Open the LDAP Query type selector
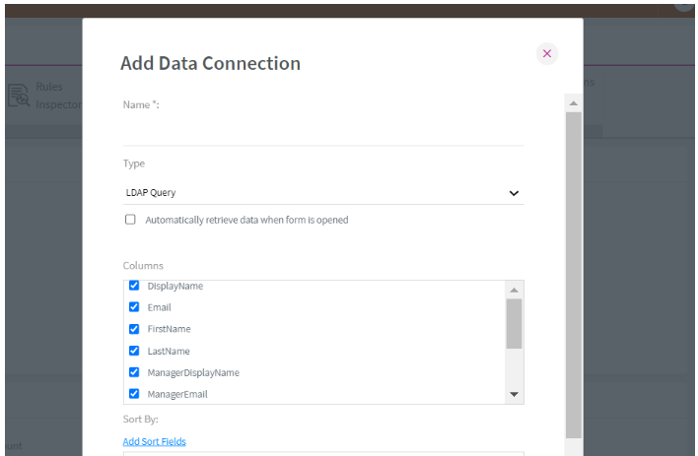Viewport: 698px width, 456px height. click(322, 193)
